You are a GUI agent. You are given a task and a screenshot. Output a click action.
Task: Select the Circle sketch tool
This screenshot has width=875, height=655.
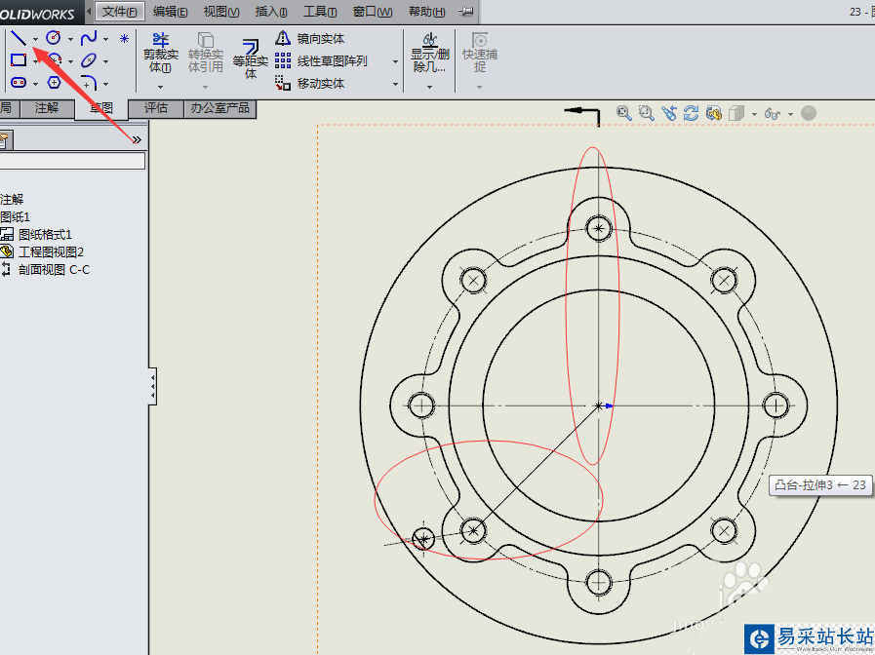point(54,38)
